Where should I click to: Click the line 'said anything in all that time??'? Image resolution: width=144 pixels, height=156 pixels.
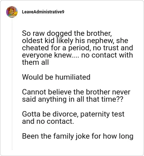point(73,99)
